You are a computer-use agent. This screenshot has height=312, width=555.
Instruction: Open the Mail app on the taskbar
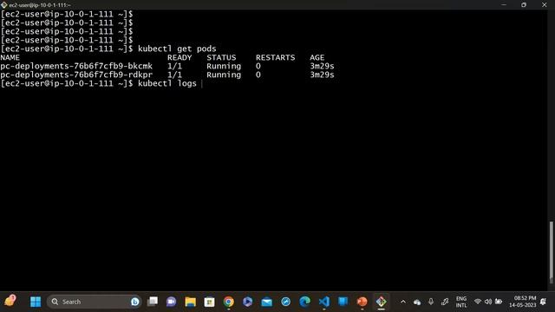click(x=266, y=302)
